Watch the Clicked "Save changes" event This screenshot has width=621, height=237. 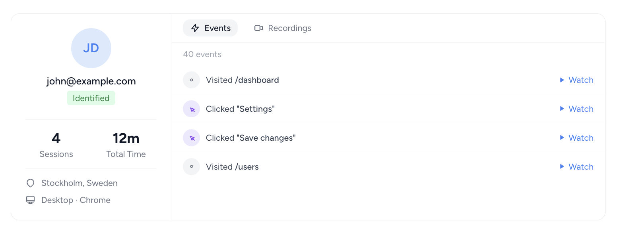click(x=576, y=138)
